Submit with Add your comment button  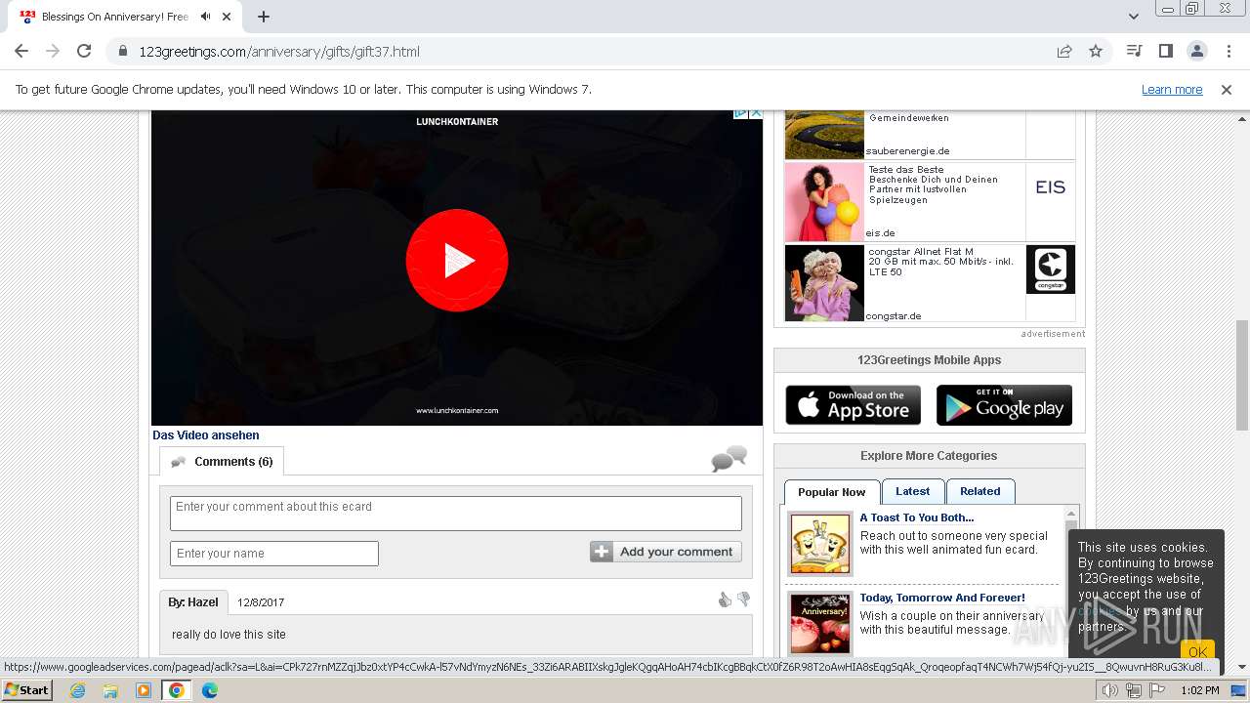pos(666,552)
